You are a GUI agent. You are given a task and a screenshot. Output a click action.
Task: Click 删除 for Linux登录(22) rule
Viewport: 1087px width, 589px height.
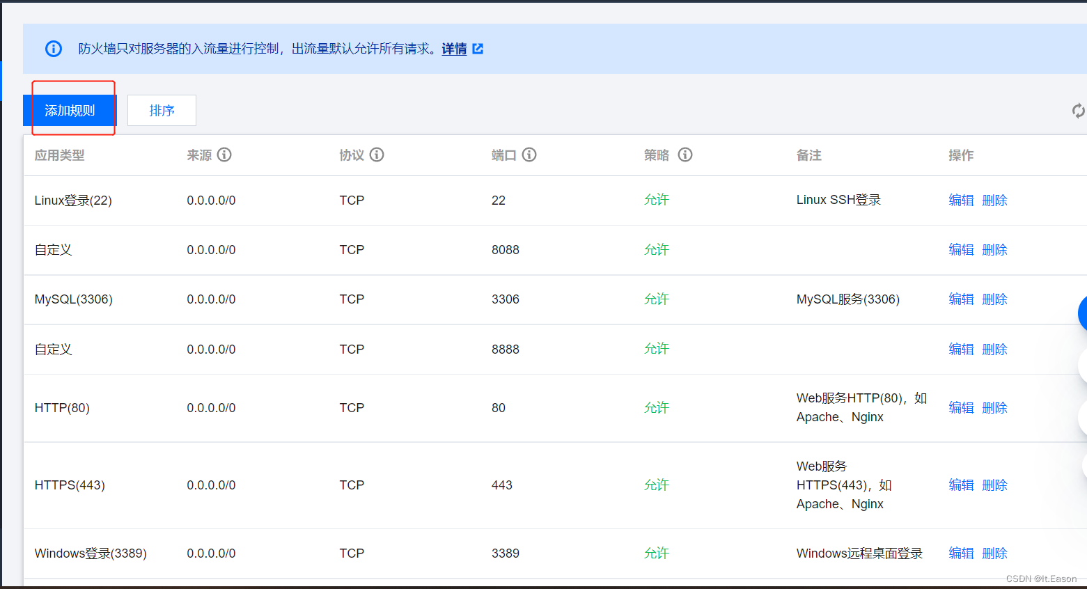(994, 201)
